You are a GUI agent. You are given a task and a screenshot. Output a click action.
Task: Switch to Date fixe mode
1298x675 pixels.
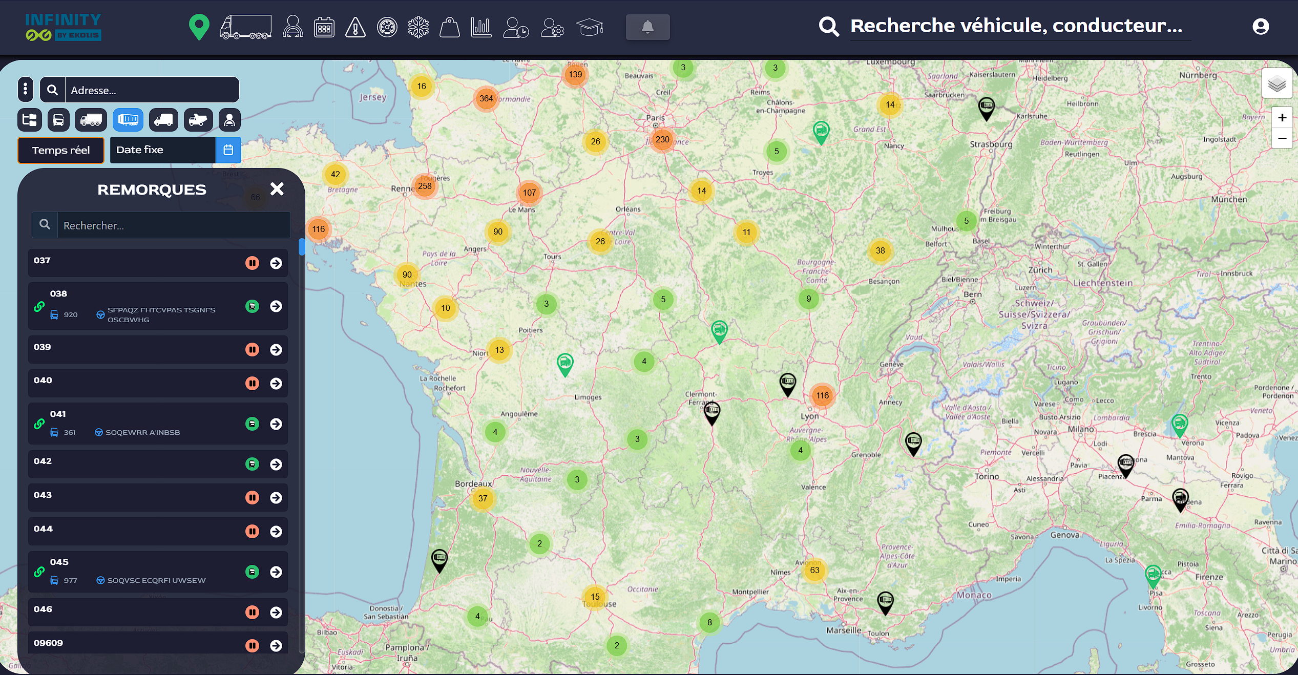coord(163,150)
